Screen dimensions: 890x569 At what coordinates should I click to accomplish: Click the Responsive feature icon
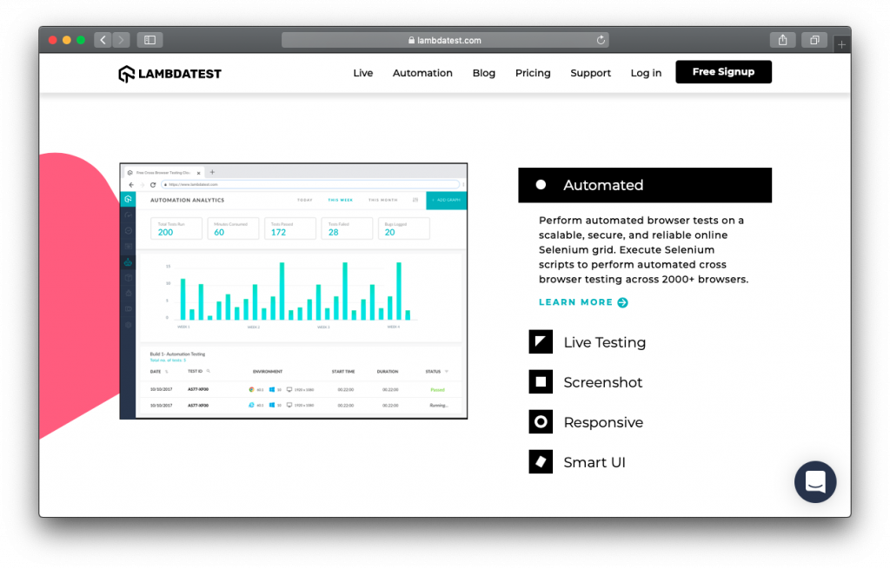pos(541,422)
